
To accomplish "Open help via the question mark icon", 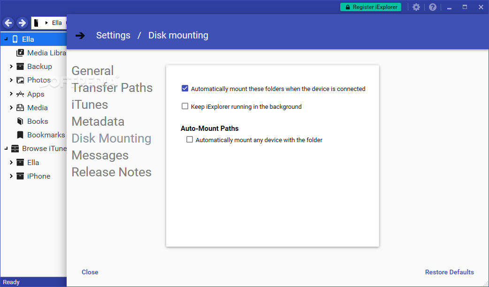I will pyautogui.click(x=433, y=7).
